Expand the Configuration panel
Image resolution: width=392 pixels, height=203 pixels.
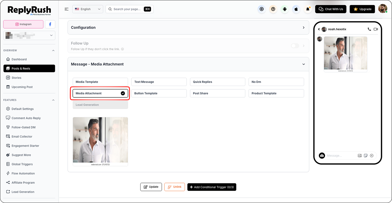[x=303, y=27]
